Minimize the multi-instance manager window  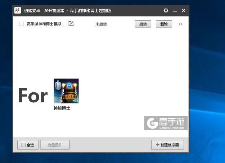point(175,11)
